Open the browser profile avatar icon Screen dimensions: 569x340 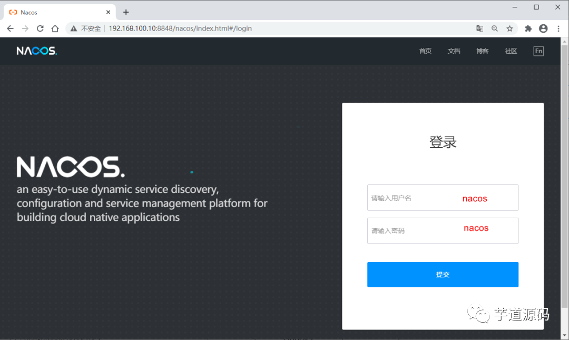(543, 28)
